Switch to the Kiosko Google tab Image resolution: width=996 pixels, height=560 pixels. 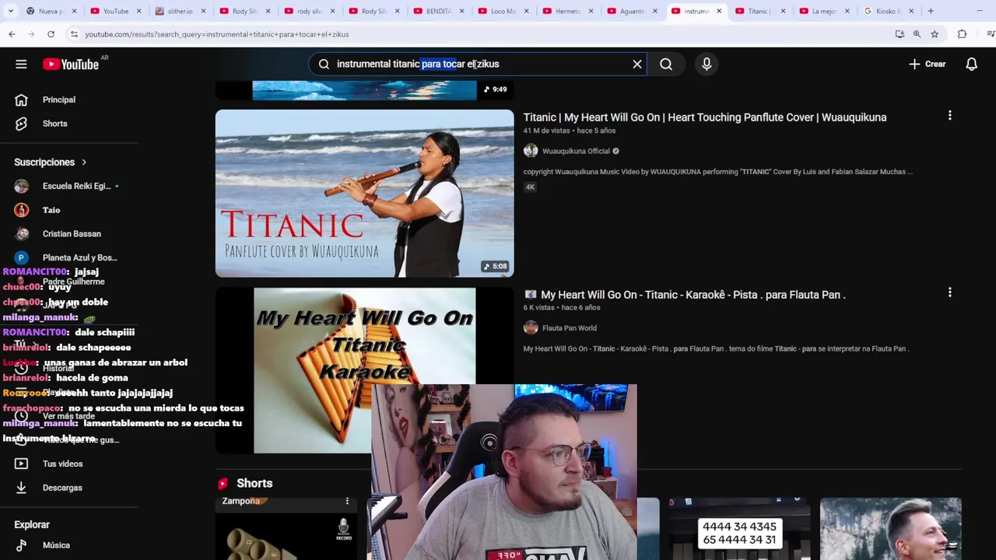[889, 11]
